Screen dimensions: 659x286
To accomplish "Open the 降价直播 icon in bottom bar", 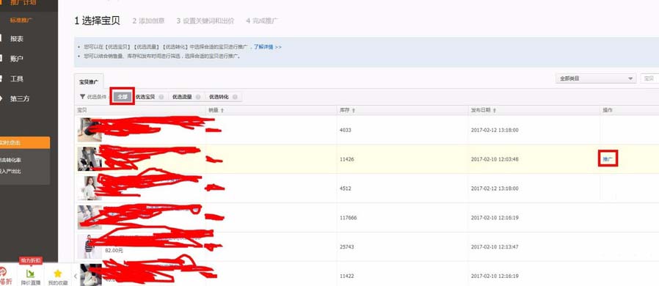I will click(x=31, y=274).
